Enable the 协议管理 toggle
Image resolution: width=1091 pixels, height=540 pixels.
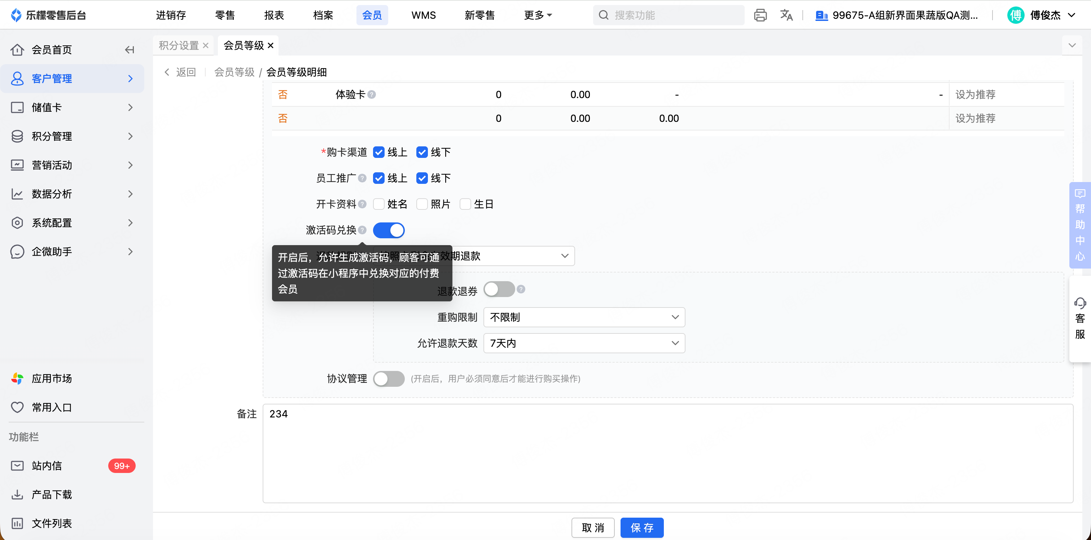tap(388, 379)
